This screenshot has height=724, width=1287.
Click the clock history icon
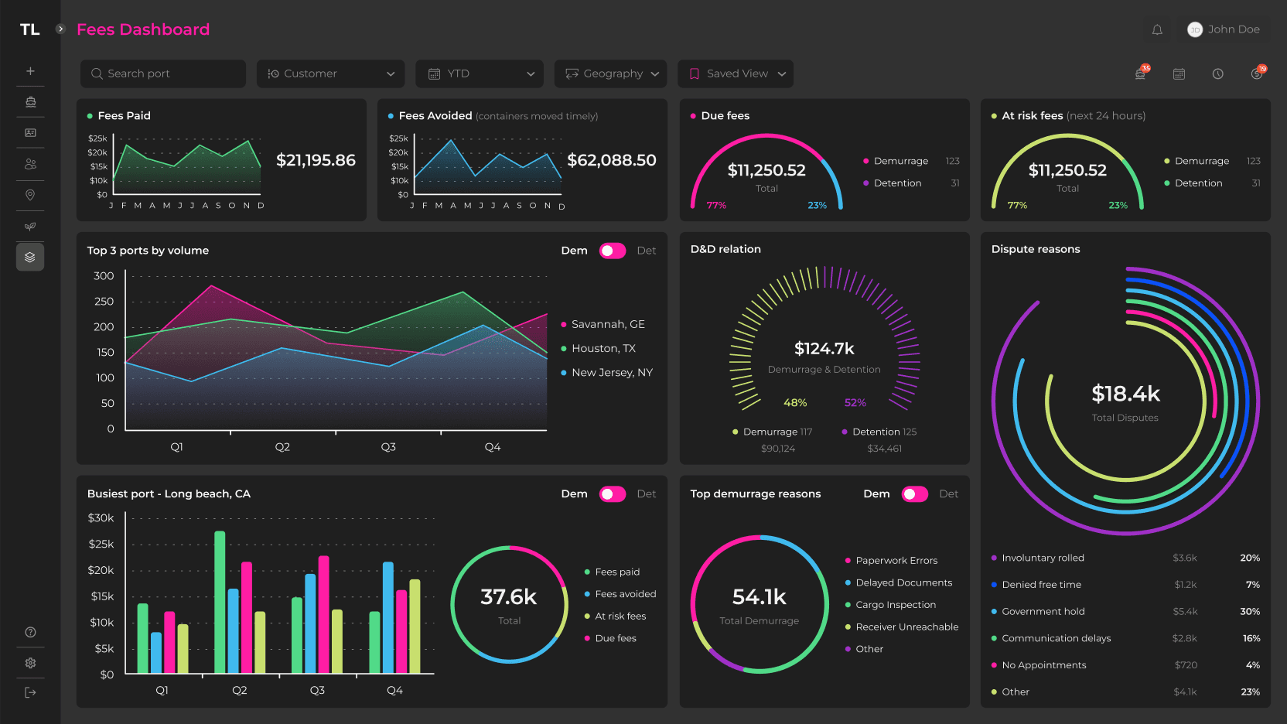coord(1217,74)
